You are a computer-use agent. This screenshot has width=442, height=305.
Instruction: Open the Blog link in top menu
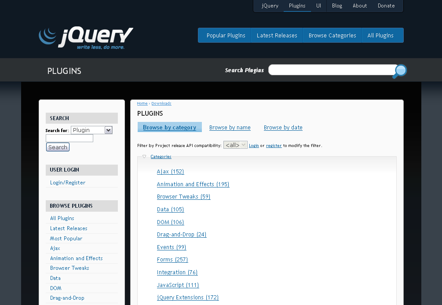coord(337,6)
